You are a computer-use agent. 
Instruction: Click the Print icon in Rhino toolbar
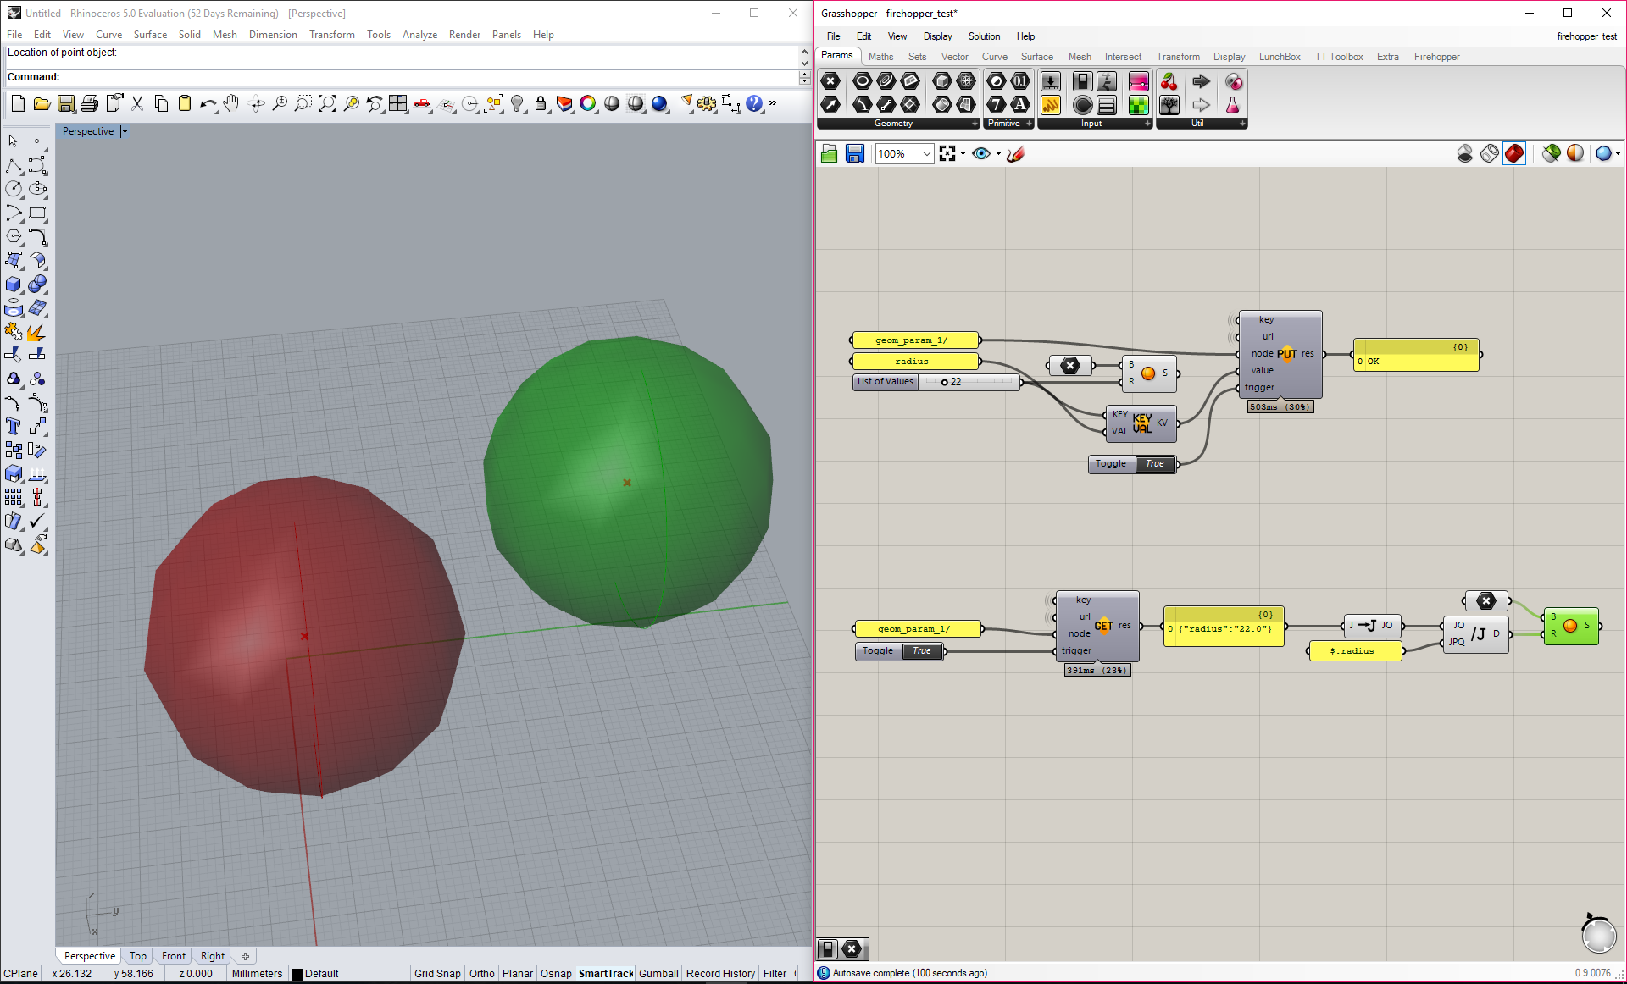(x=89, y=104)
